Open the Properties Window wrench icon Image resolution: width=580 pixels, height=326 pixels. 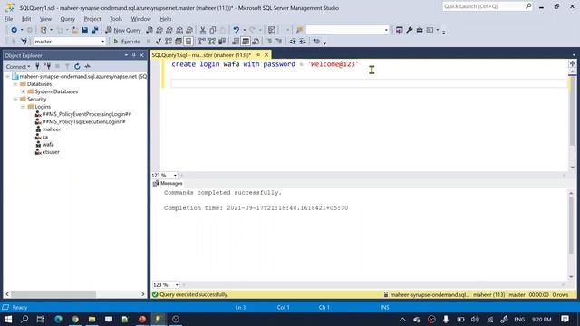point(409,30)
